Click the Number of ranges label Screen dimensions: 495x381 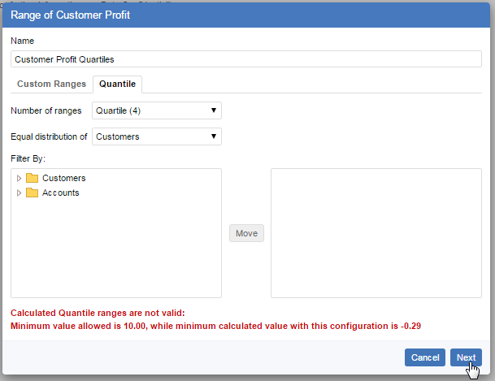[x=46, y=110]
